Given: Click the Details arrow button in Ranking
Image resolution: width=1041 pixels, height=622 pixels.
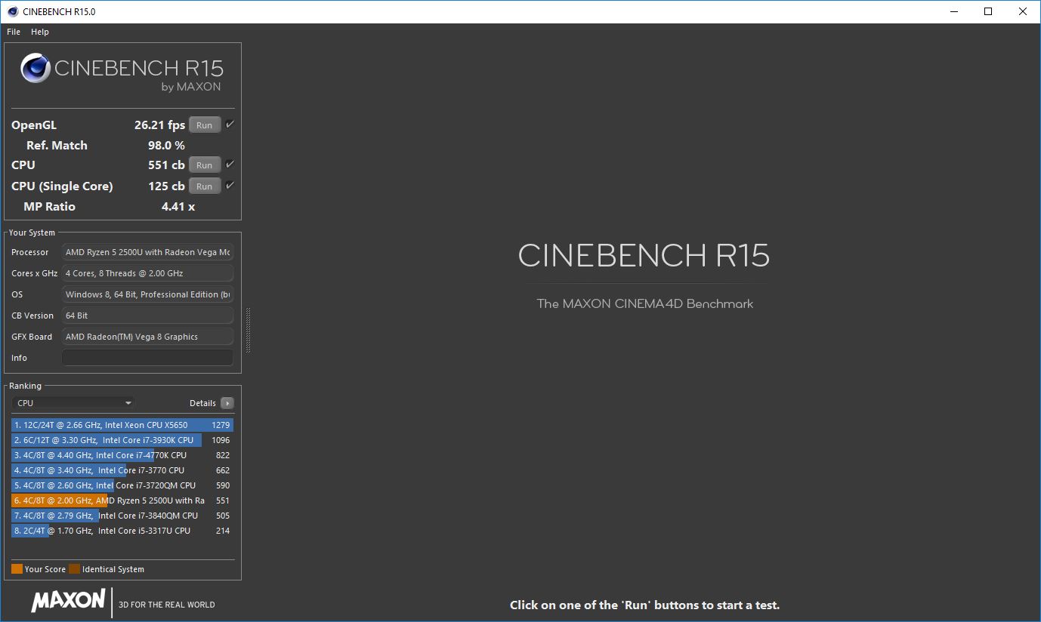Looking at the screenshot, I should [227, 403].
